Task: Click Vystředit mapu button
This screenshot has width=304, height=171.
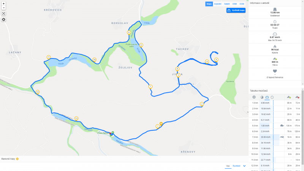Action: coord(236,10)
